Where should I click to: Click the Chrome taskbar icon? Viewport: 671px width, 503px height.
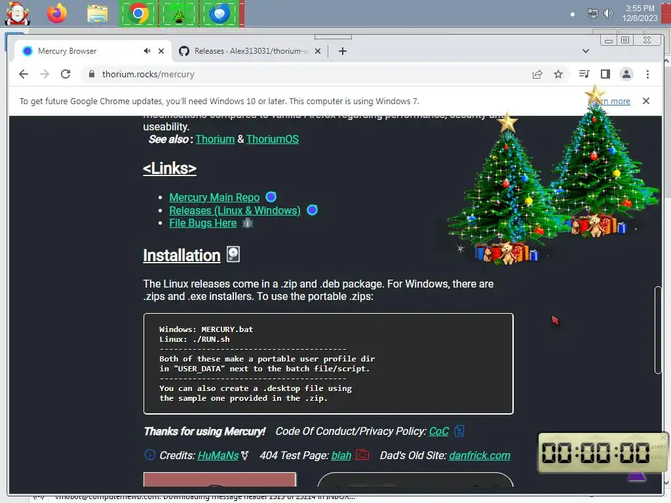tap(138, 14)
